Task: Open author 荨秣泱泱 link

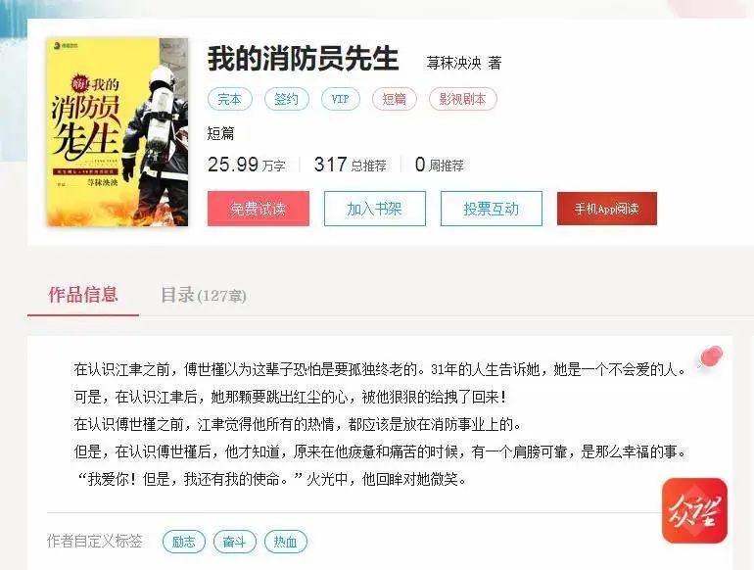Action: [x=453, y=63]
